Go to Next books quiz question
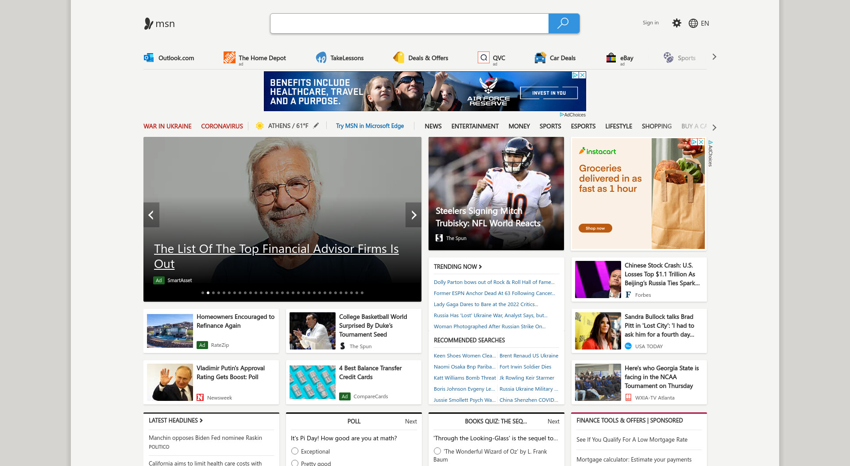Viewport: 850px width, 466px height. coord(553,421)
